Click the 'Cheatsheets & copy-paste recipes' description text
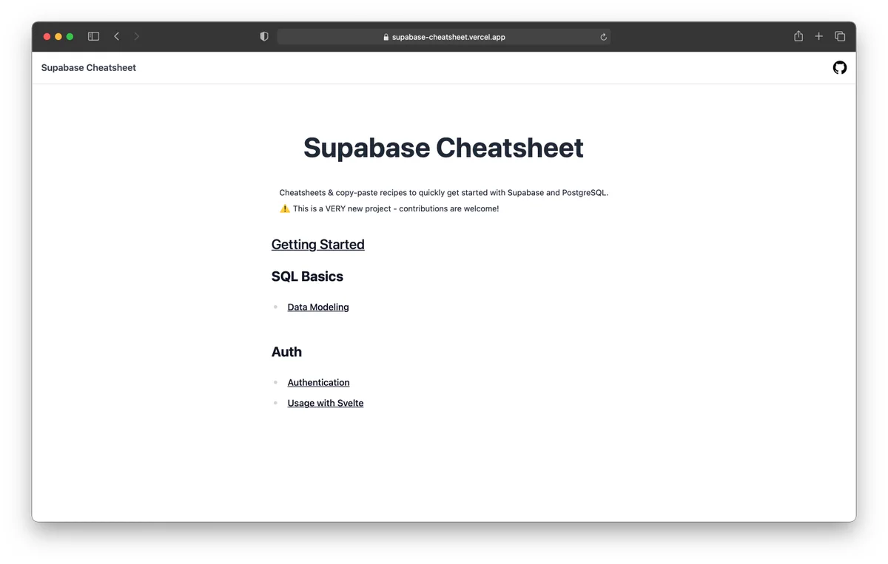 click(x=444, y=193)
